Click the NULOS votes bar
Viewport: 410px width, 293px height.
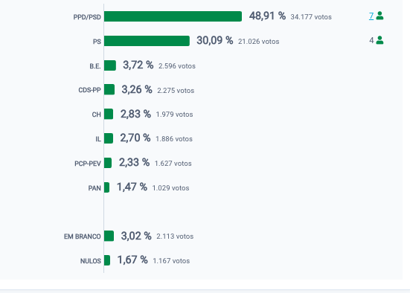pos(107,260)
